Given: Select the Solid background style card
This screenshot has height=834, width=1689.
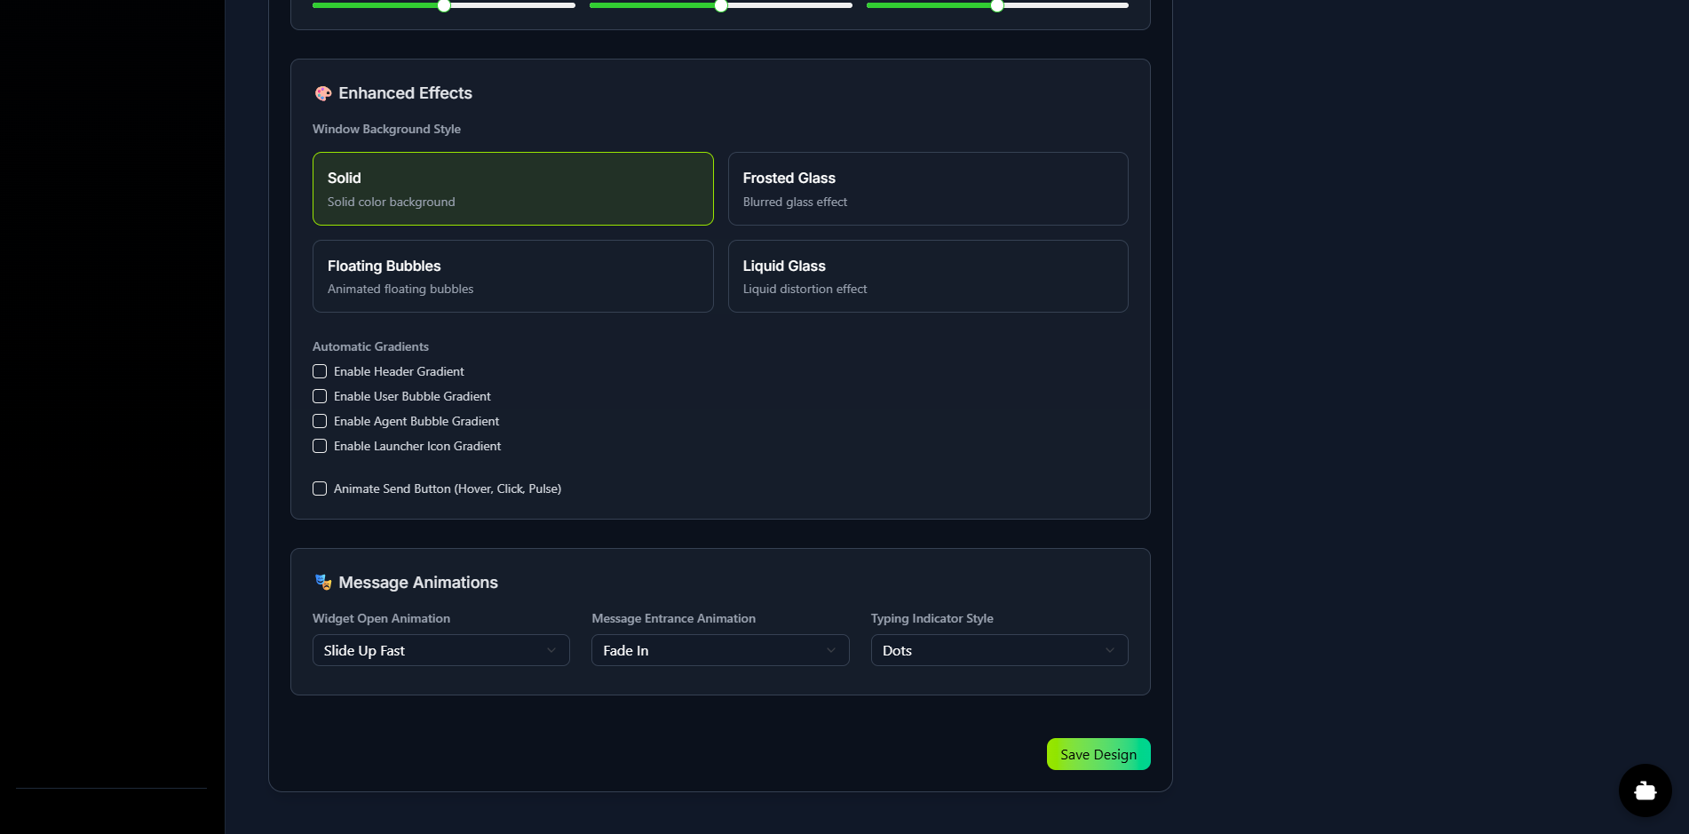Looking at the screenshot, I should [x=512, y=188].
